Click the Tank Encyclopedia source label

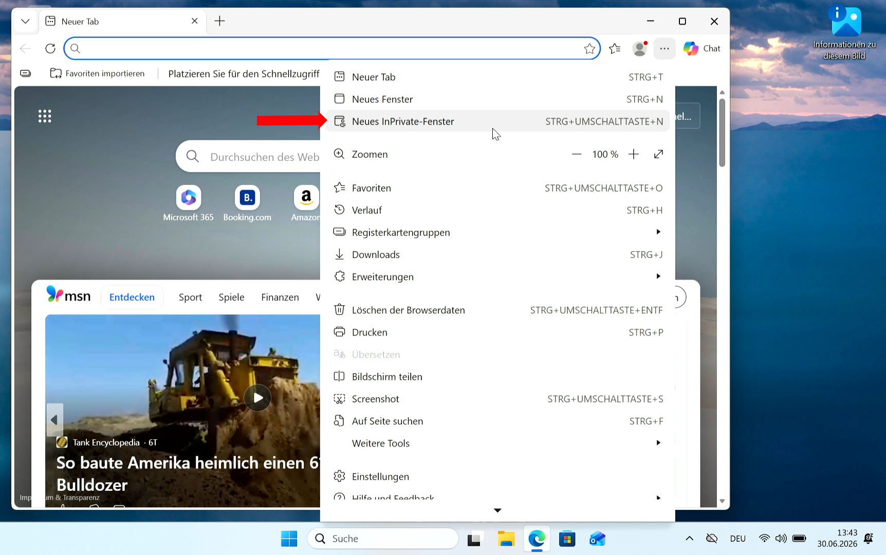pyautogui.click(x=106, y=442)
